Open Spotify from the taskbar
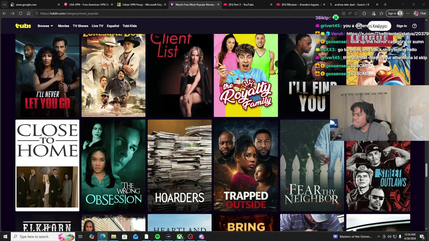The image size is (429, 241). 157,237
